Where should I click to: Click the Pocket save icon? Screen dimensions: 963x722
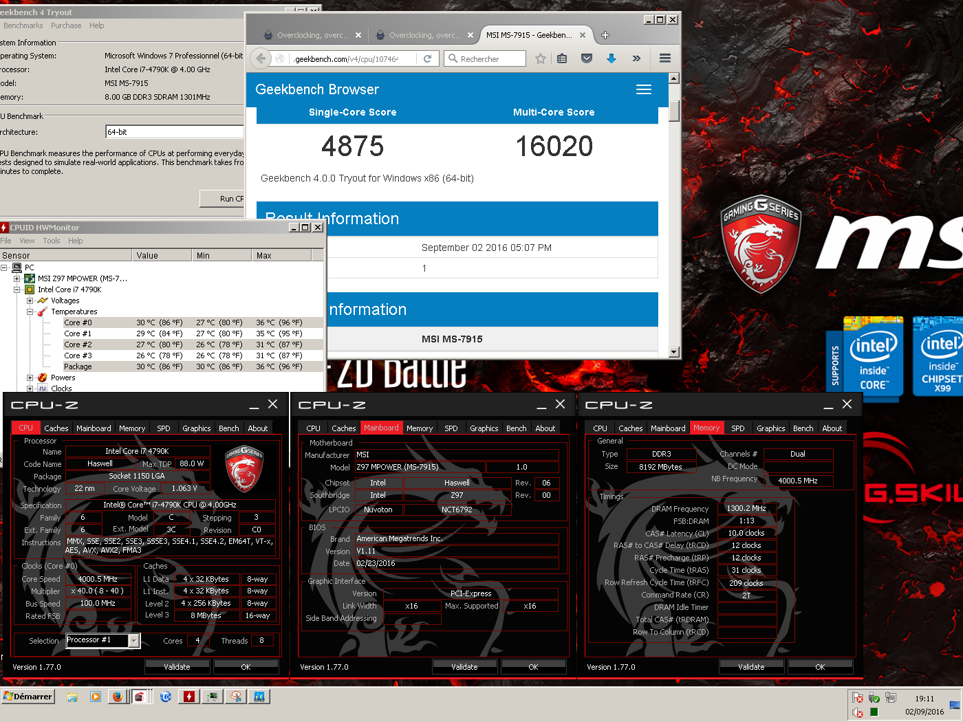point(587,58)
